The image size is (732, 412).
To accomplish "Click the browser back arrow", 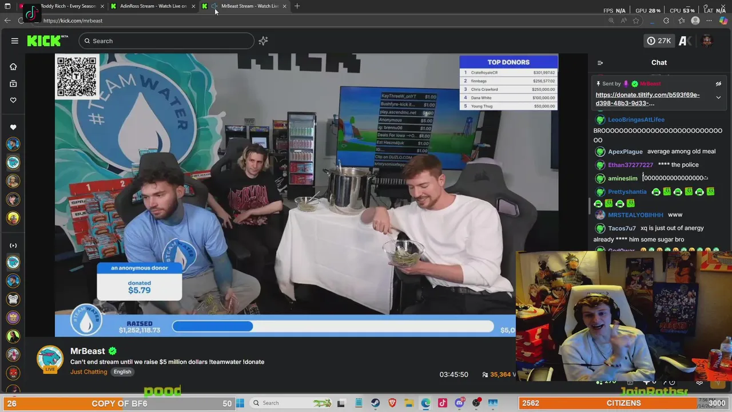I will pyautogui.click(x=7, y=21).
